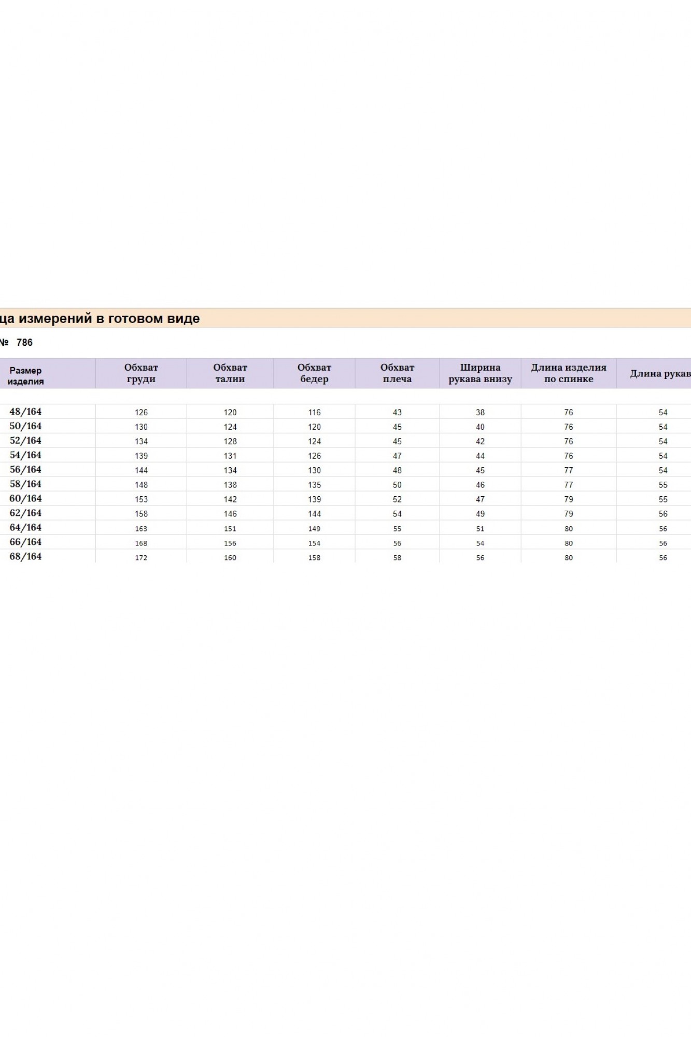Click the model number 786 label
Image resolution: width=691 pixels, height=1037 pixels.
[x=24, y=342]
